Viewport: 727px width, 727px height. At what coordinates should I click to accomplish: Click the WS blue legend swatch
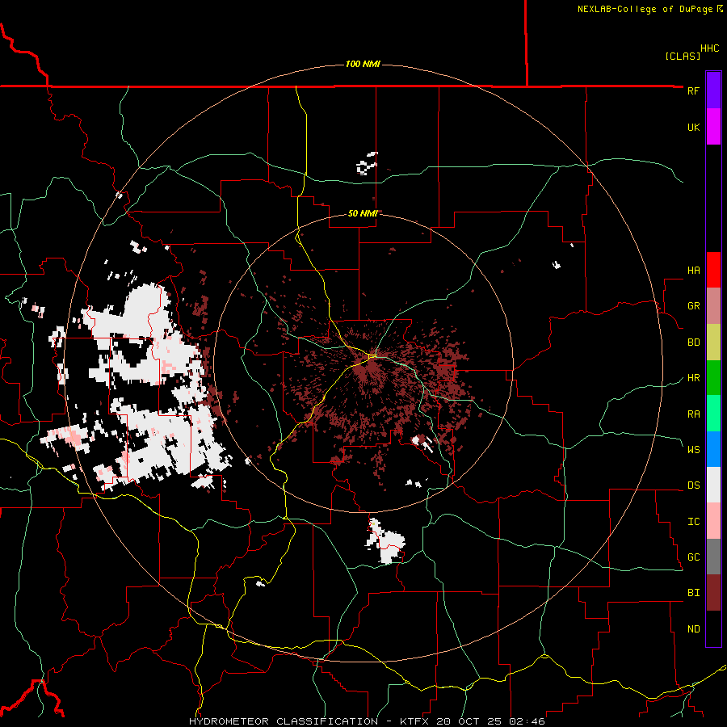click(713, 449)
